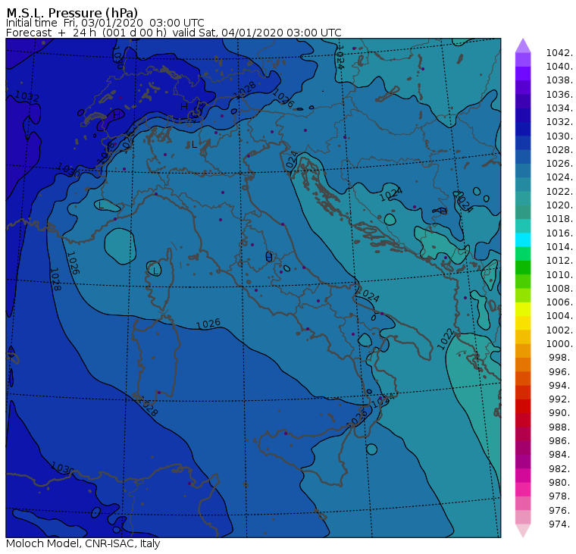Screen dimensions: 576x554
Task: Click the 1042 legend value
Action: tap(559, 53)
